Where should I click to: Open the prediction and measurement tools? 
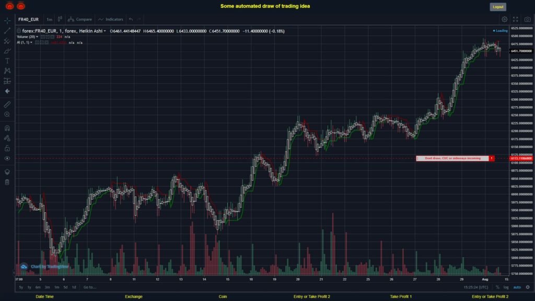[x=7, y=81]
